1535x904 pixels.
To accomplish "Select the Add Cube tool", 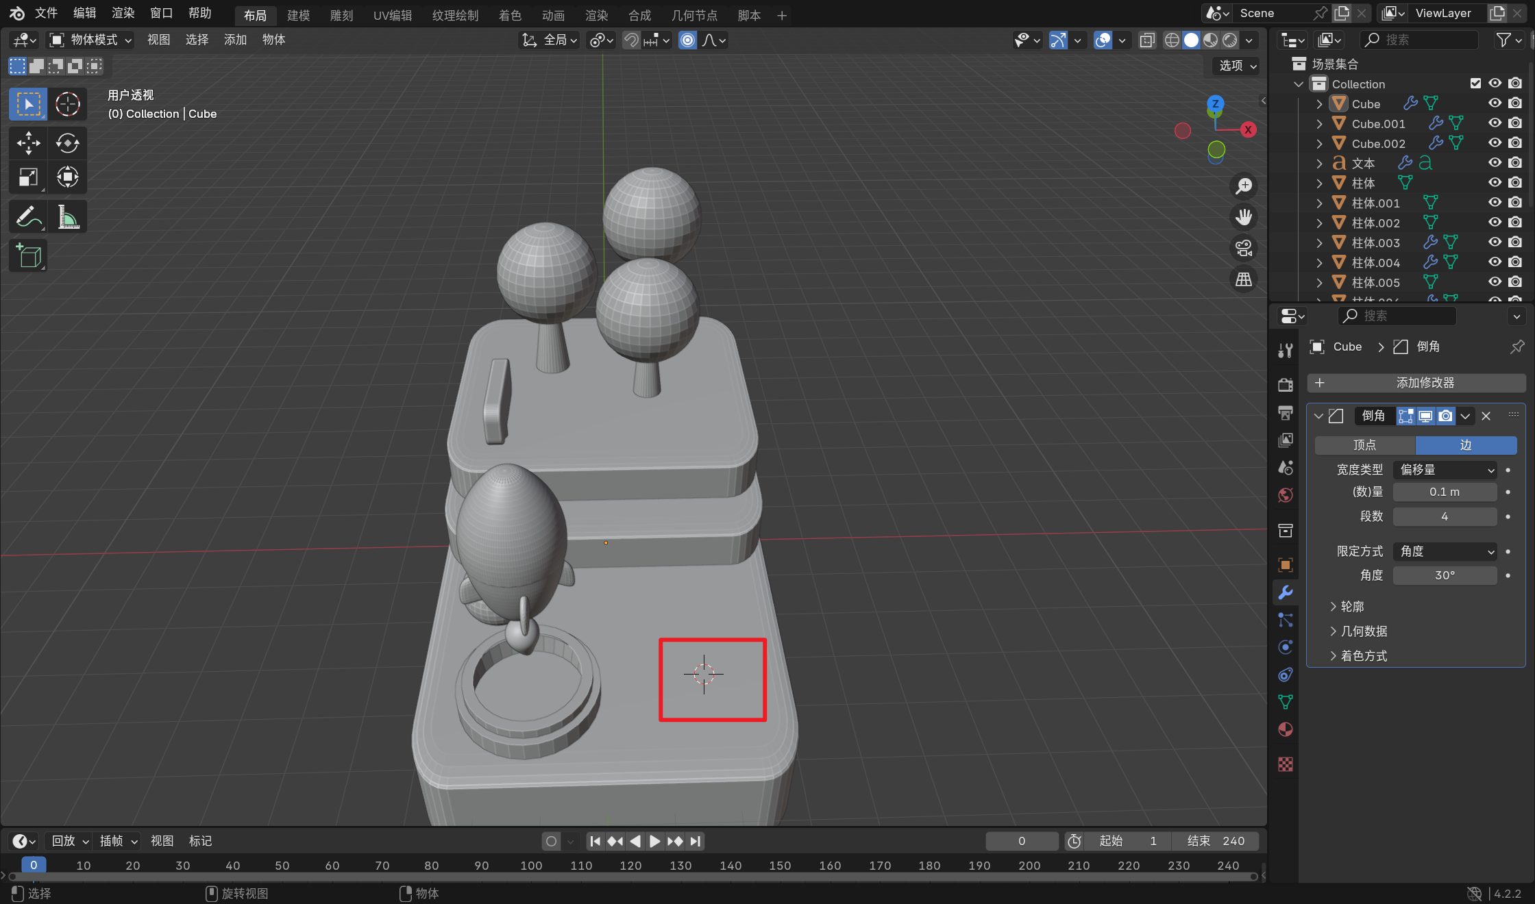I will 28,257.
